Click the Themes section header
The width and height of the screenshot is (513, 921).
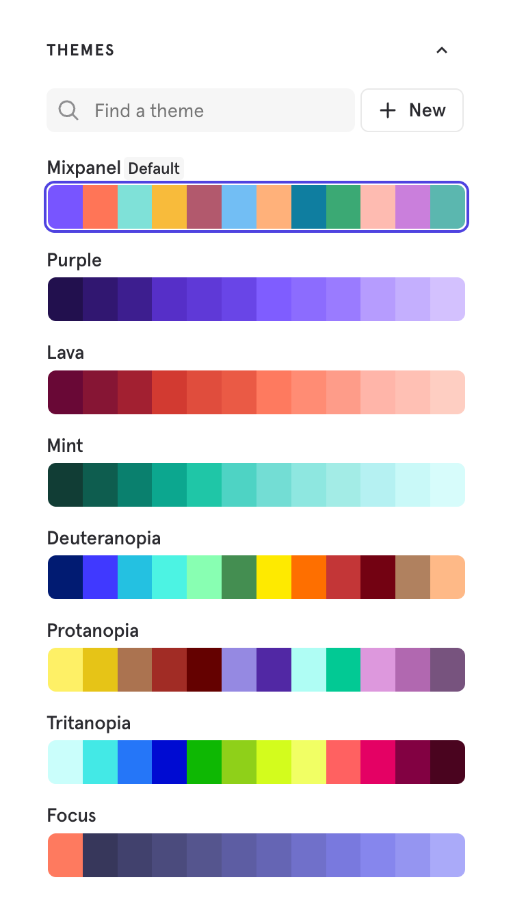pos(81,50)
